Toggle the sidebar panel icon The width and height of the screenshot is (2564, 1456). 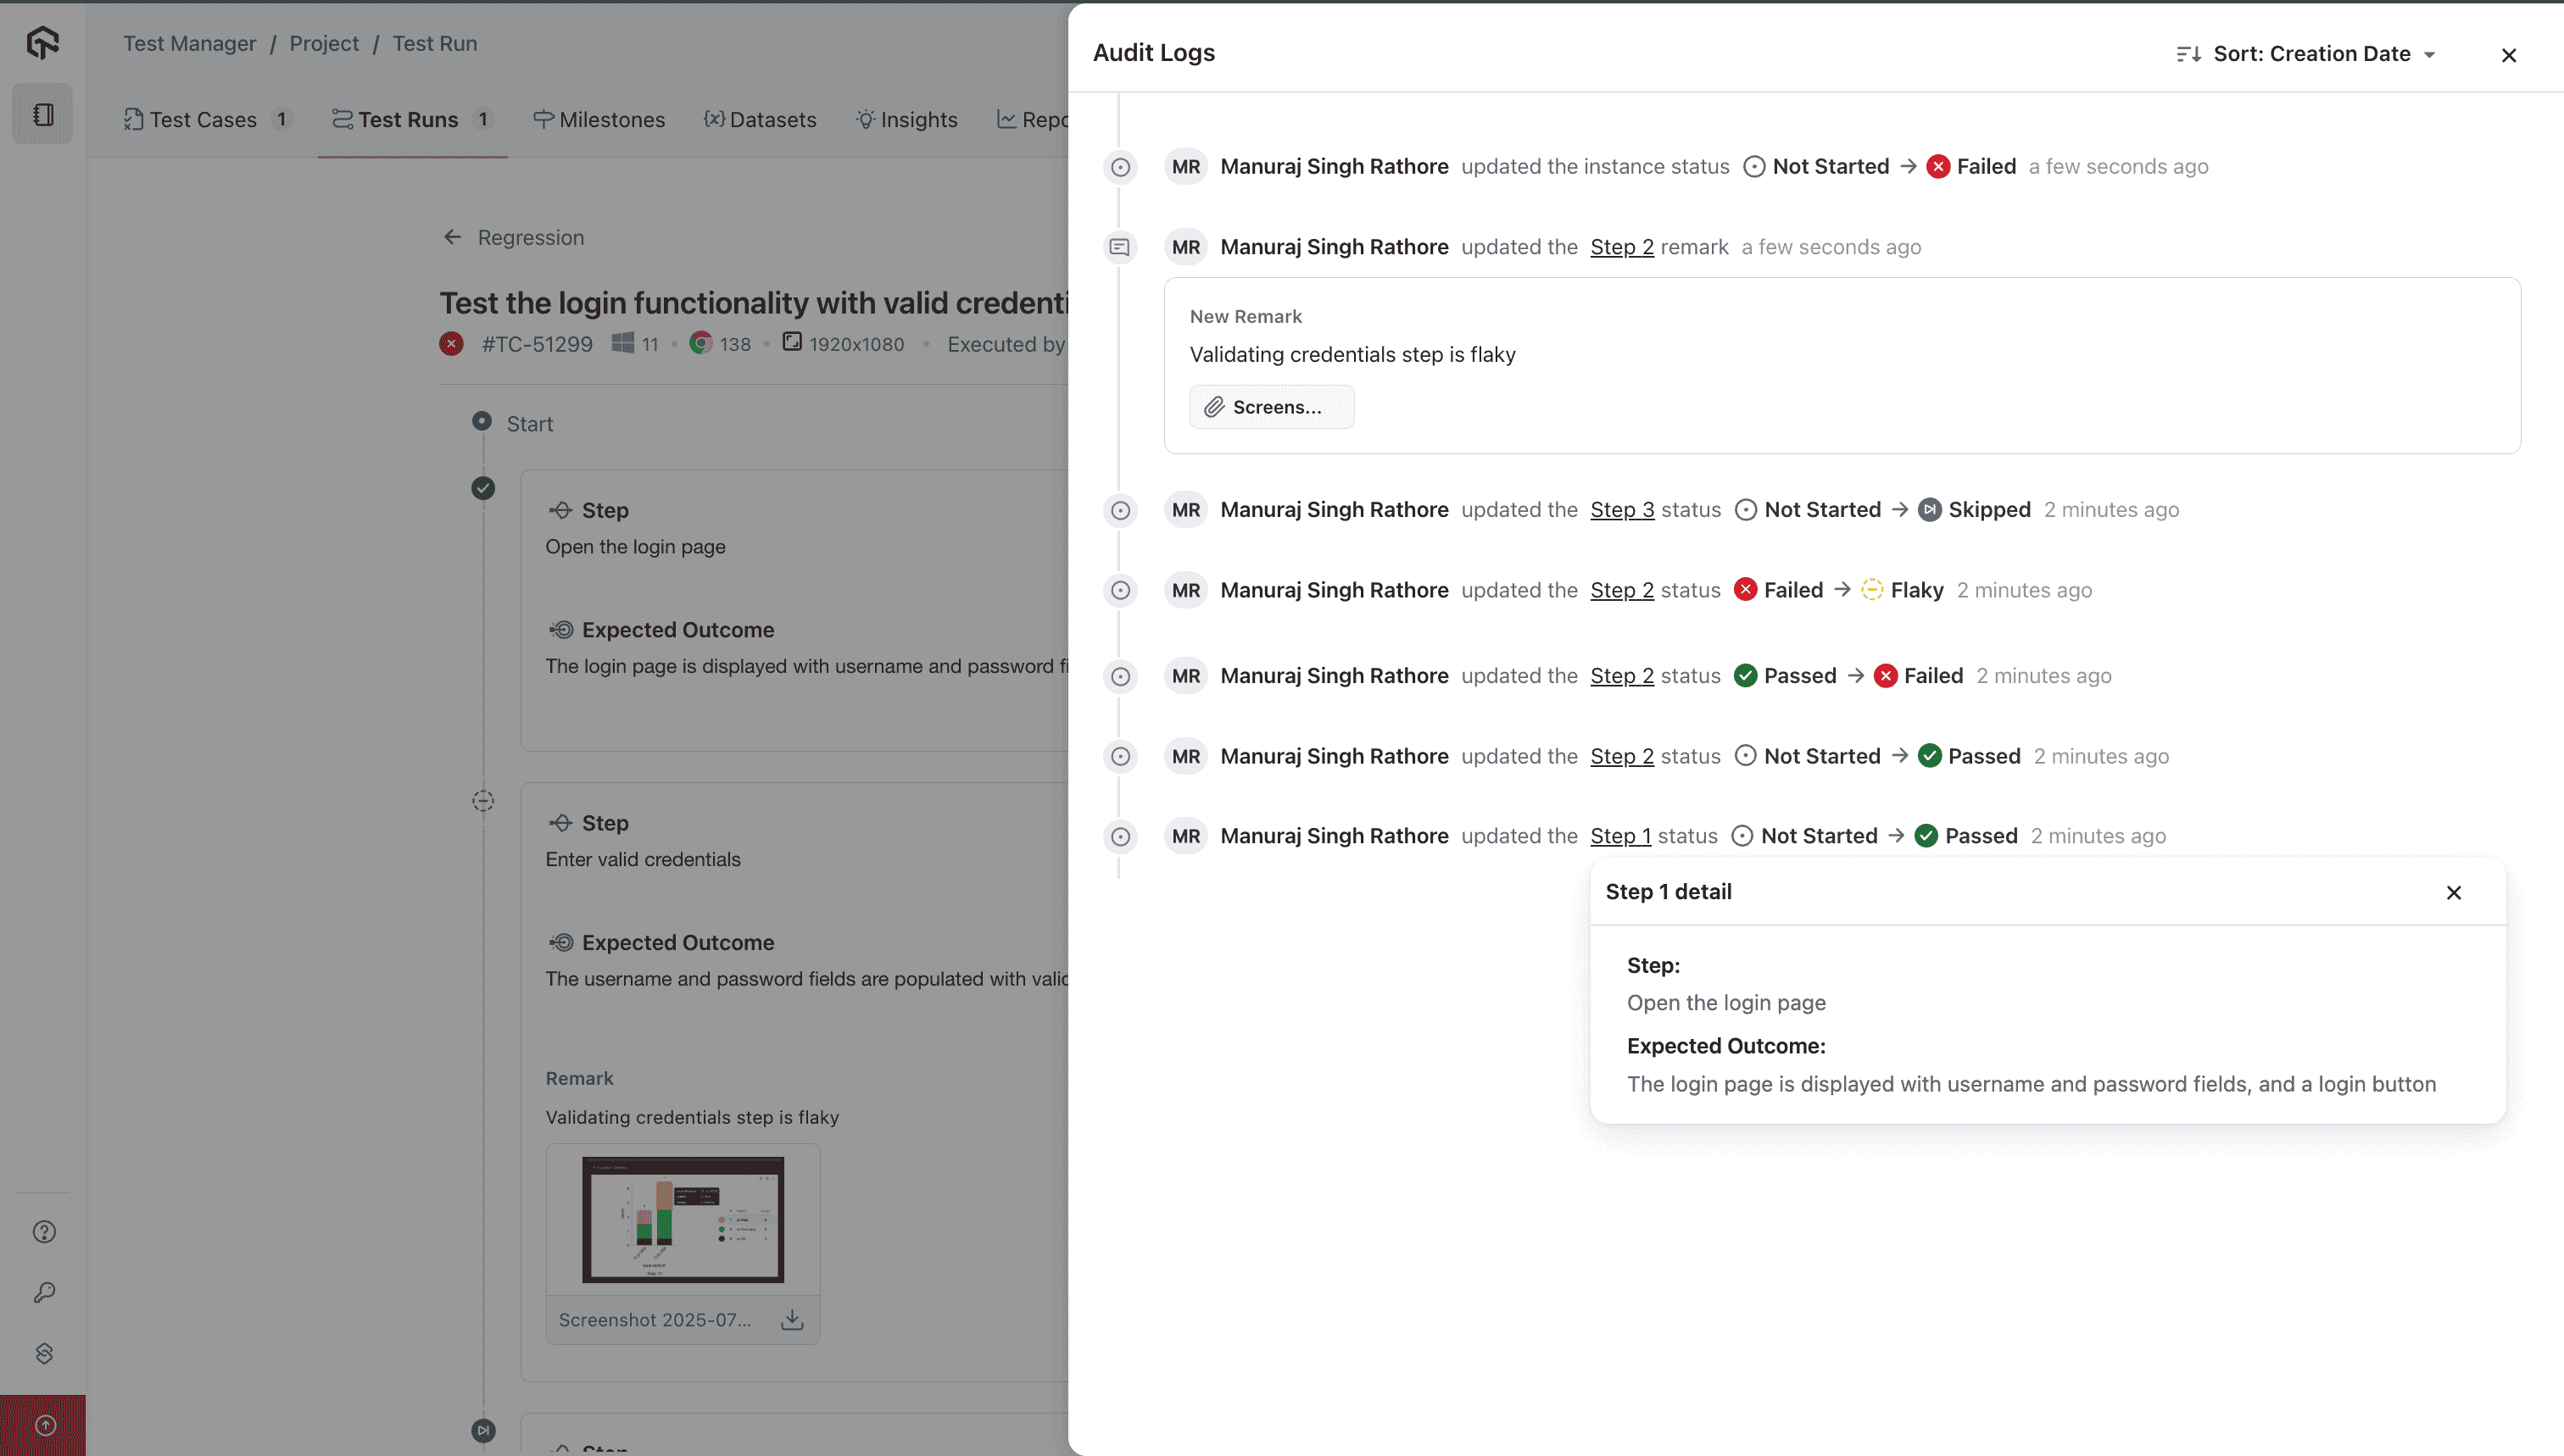[43, 115]
